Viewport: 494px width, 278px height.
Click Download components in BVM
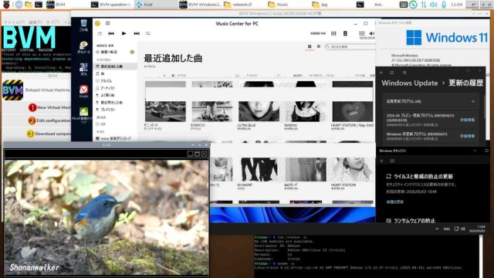pos(49,134)
